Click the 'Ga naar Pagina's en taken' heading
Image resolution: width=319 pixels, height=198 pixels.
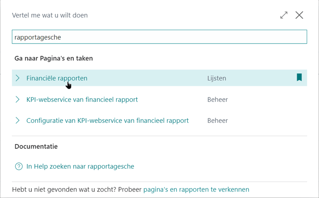coord(54,58)
